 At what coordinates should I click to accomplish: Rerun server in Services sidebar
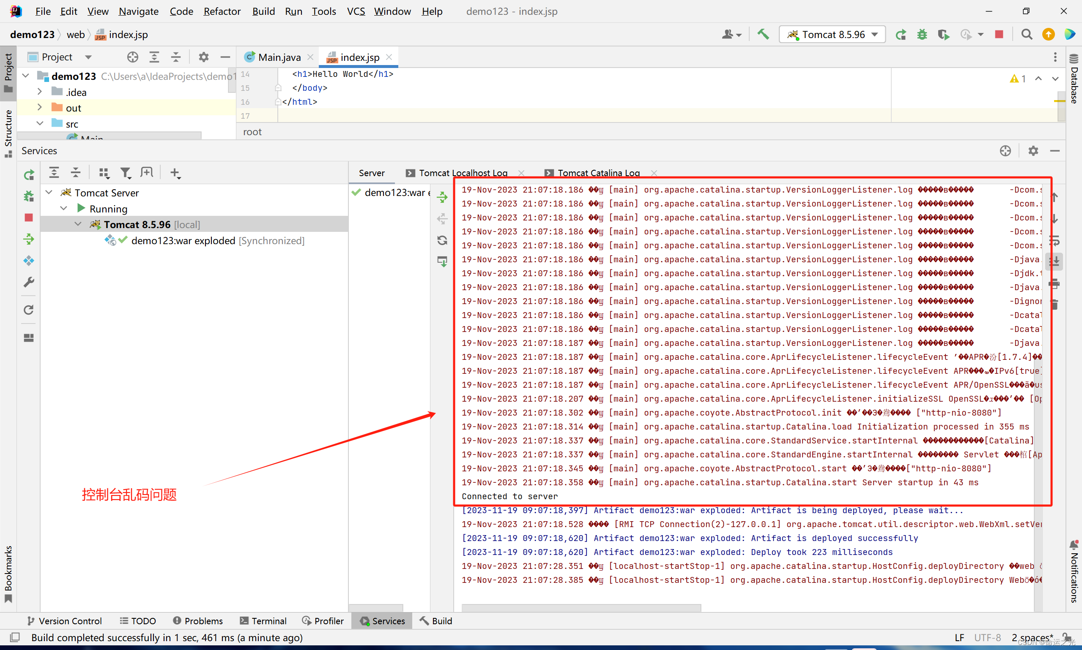[x=29, y=175]
